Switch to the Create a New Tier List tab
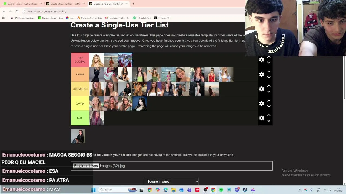346x194 pixels. pos(65,4)
